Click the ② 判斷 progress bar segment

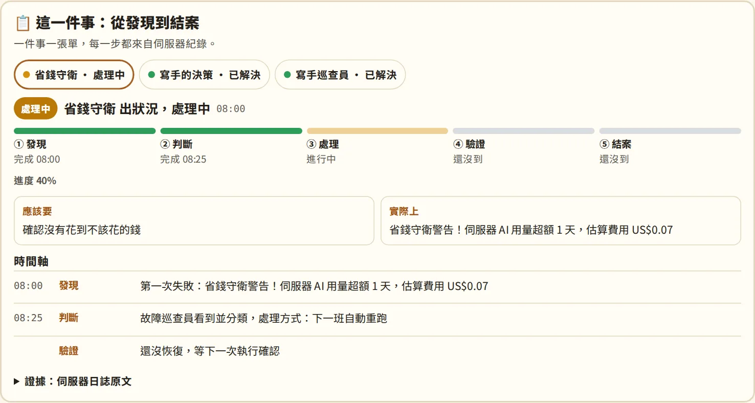point(231,131)
